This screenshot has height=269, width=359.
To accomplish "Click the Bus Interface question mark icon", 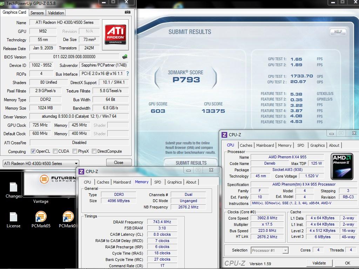I will (x=128, y=74).
